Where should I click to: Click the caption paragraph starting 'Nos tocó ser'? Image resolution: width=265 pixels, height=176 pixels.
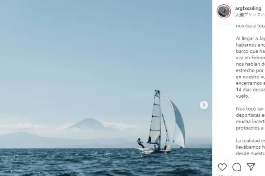[251, 118]
